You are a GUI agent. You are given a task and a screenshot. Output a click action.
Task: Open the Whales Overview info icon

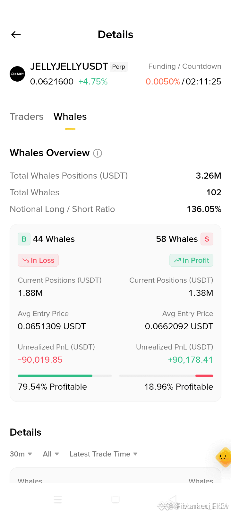tap(98, 153)
